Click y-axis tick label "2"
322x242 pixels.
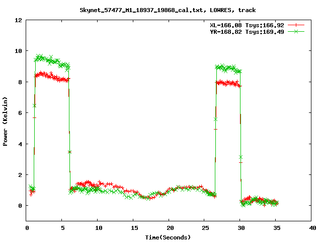pos(20,175)
